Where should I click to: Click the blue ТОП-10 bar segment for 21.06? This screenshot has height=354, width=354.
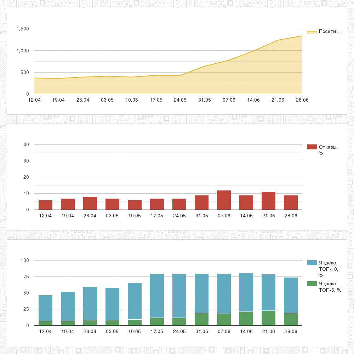click(268, 292)
